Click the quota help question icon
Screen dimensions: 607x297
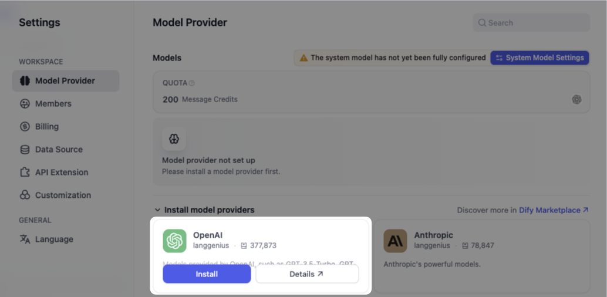(x=192, y=83)
